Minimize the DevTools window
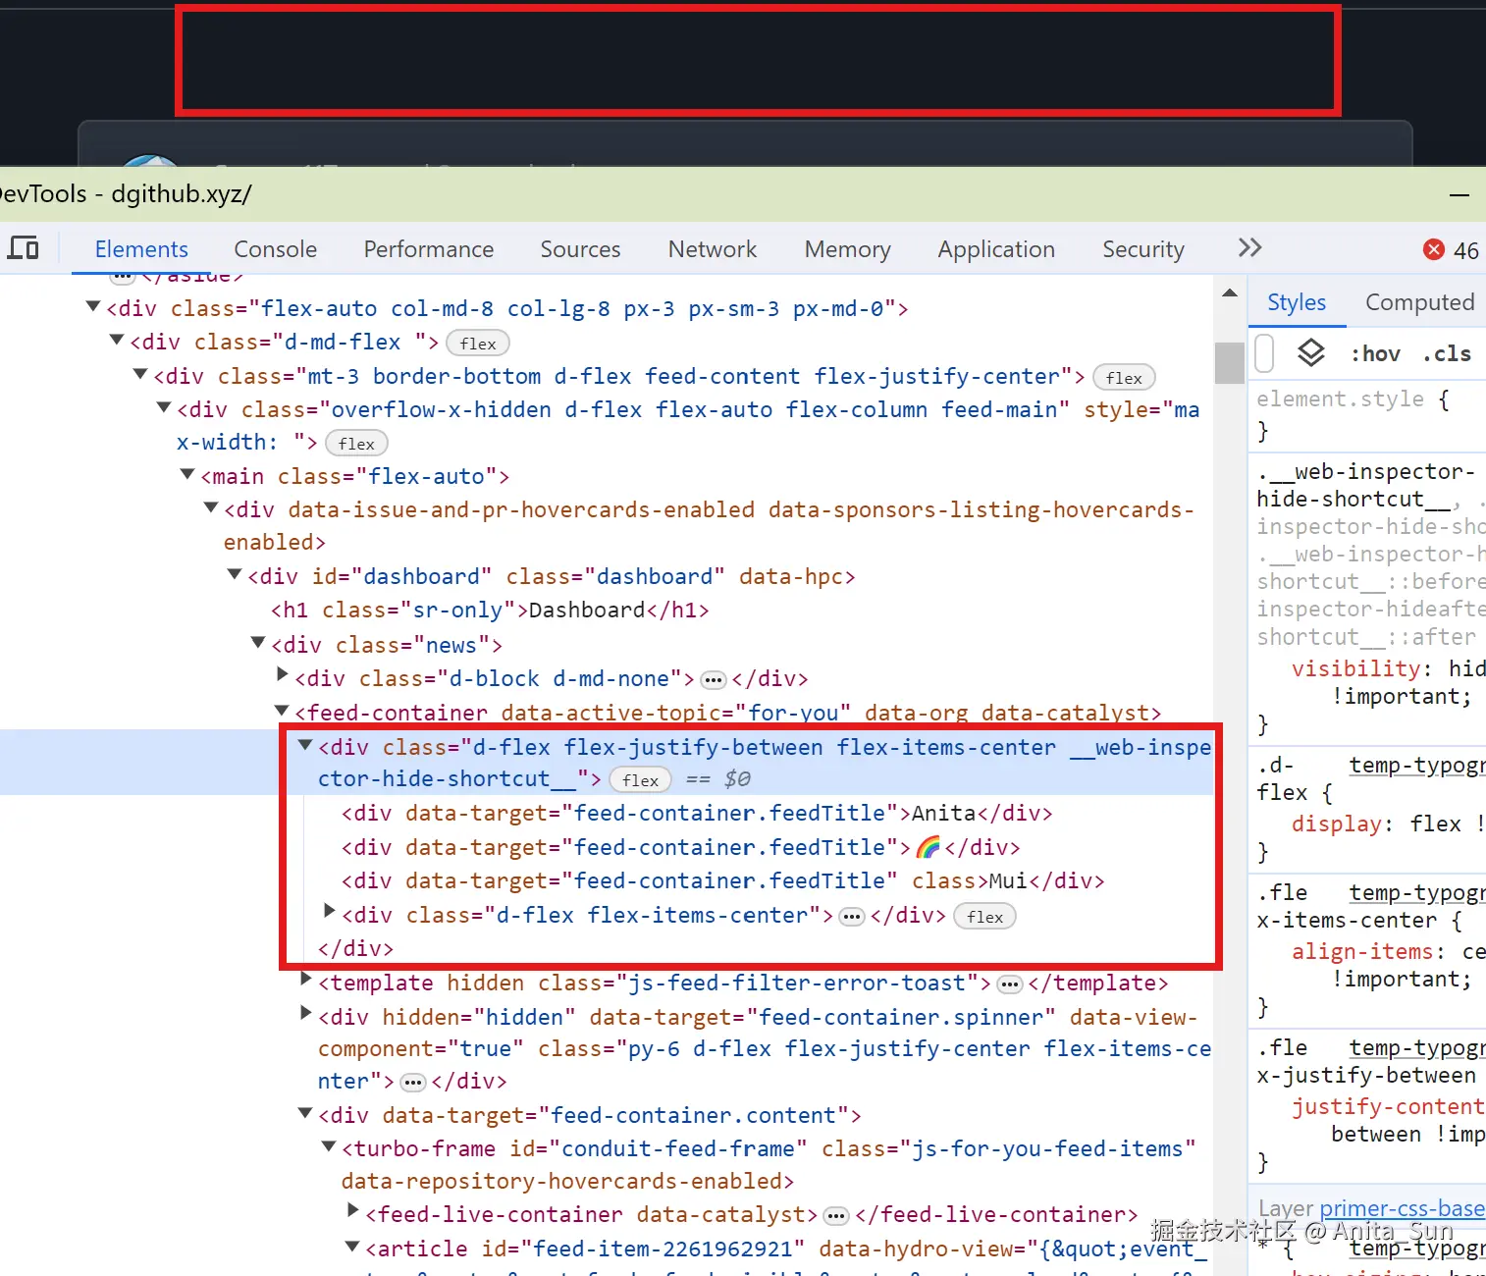Image resolution: width=1486 pixels, height=1276 pixels. pos(1459,194)
